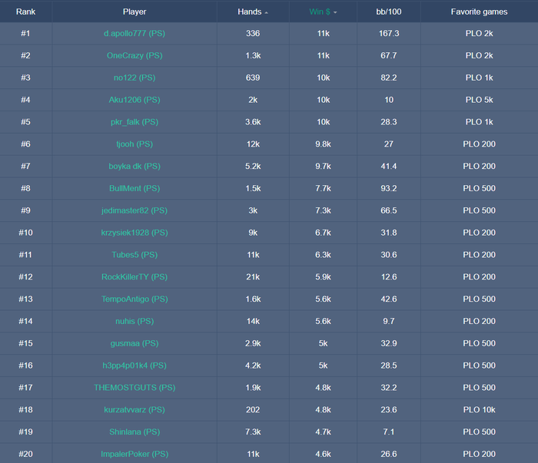
Task: Select bb/100 value 9.7
Action: coord(389,321)
